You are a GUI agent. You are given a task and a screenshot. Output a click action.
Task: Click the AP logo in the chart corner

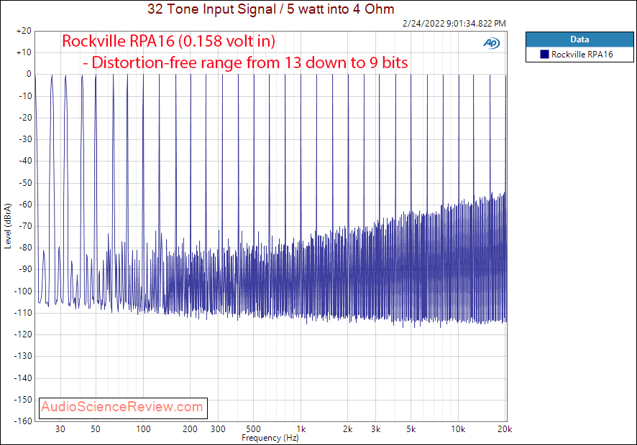(491, 43)
